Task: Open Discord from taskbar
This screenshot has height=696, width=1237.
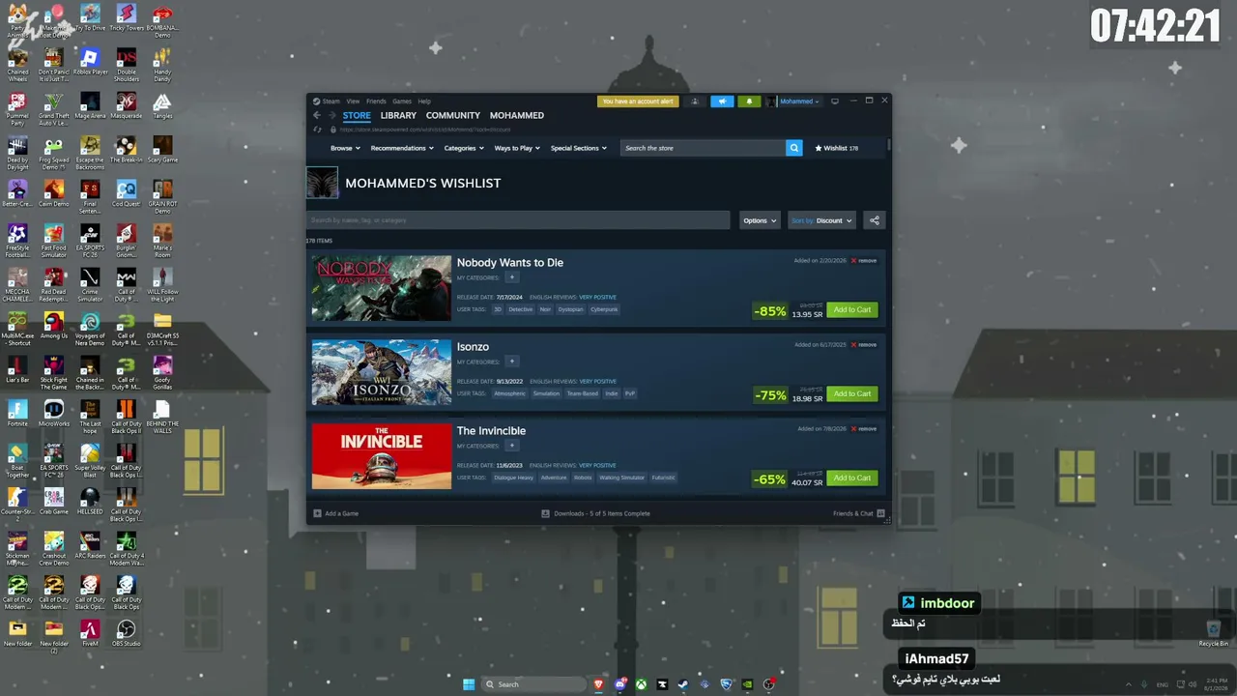Action: [619, 684]
